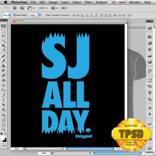Select the Eyedropper tool
Viewport: 156px width, 156px height.
pyautogui.click(x=4, y=50)
